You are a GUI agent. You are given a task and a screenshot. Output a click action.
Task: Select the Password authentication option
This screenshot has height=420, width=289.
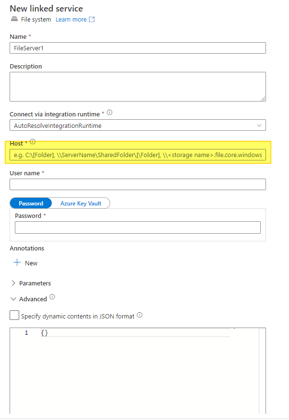[31, 203]
